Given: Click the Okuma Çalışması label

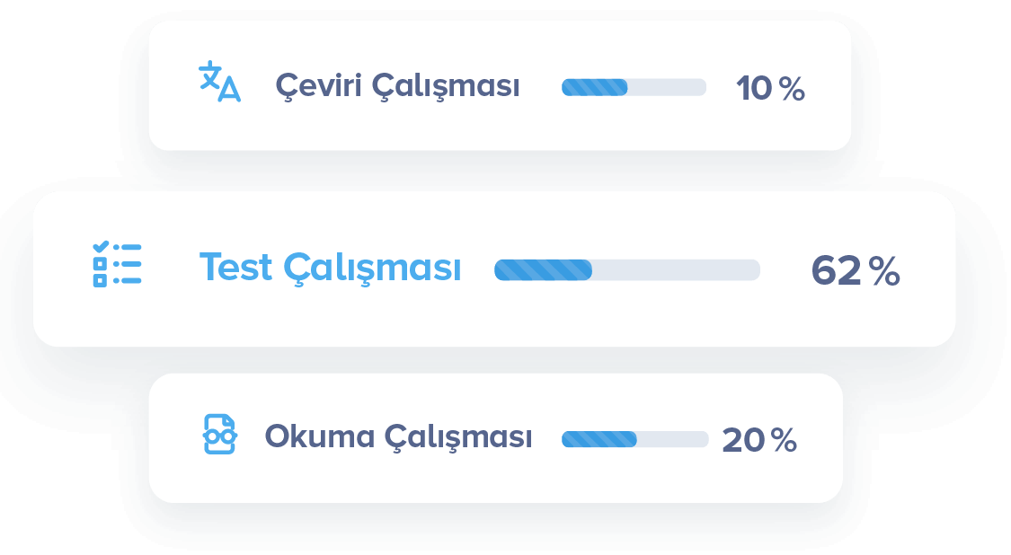Looking at the screenshot, I should (398, 437).
